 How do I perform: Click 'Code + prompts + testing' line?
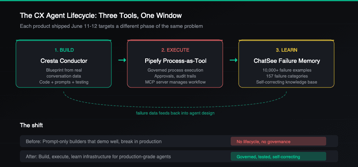click(x=64, y=82)
